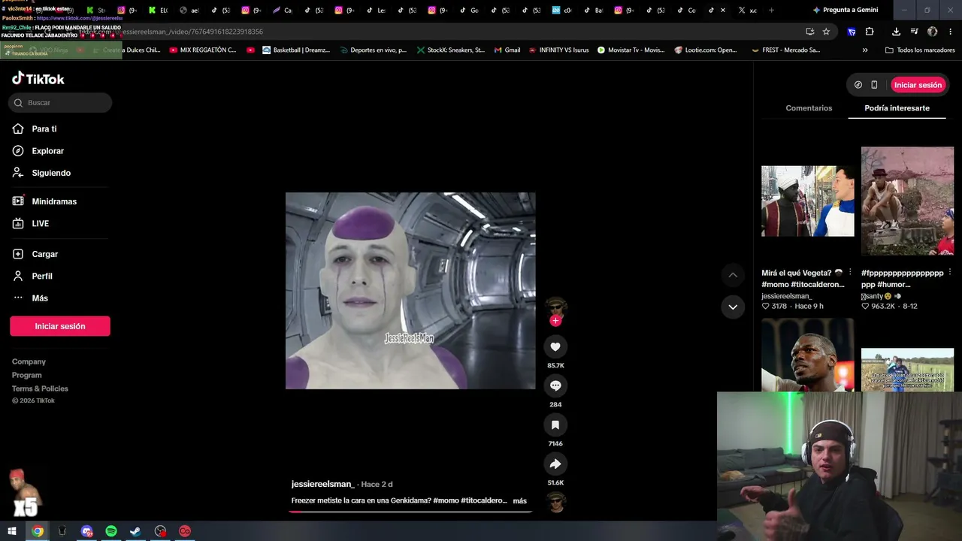Click the coin icon beside mobile icon
This screenshot has width=962, height=541.
(858, 85)
